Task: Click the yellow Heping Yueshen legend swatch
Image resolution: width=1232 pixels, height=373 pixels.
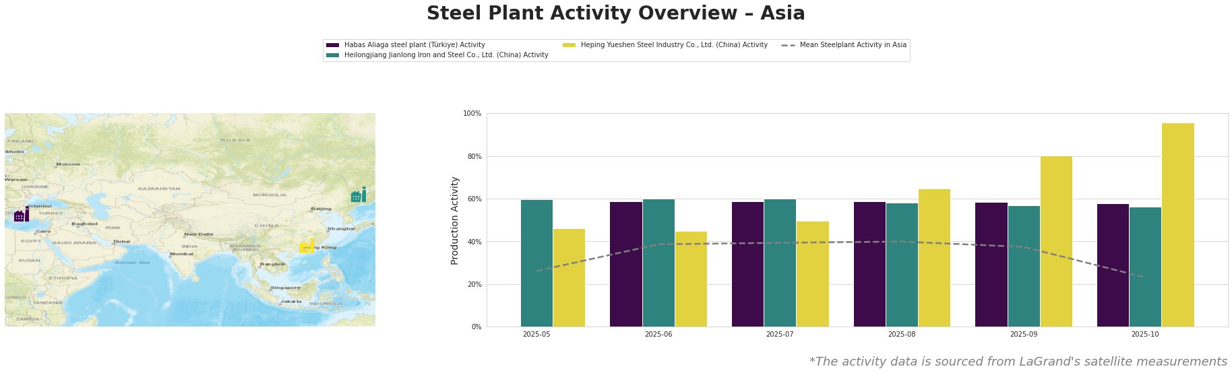Action: (569, 45)
